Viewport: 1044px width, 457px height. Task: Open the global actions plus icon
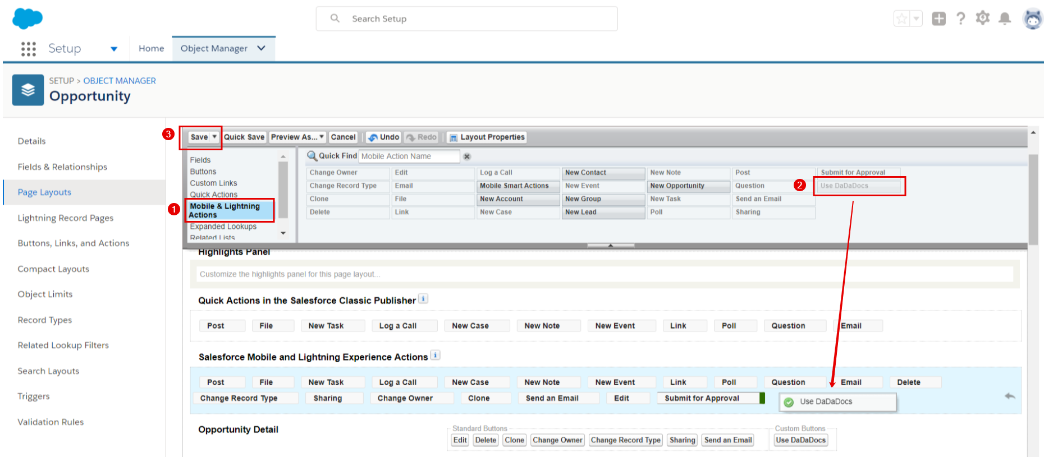(x=938, y=19)
